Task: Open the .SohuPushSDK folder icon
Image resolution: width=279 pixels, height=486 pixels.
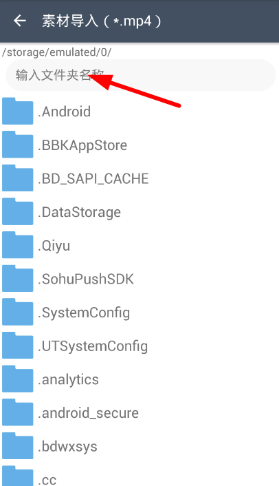Action: (18, 279)
